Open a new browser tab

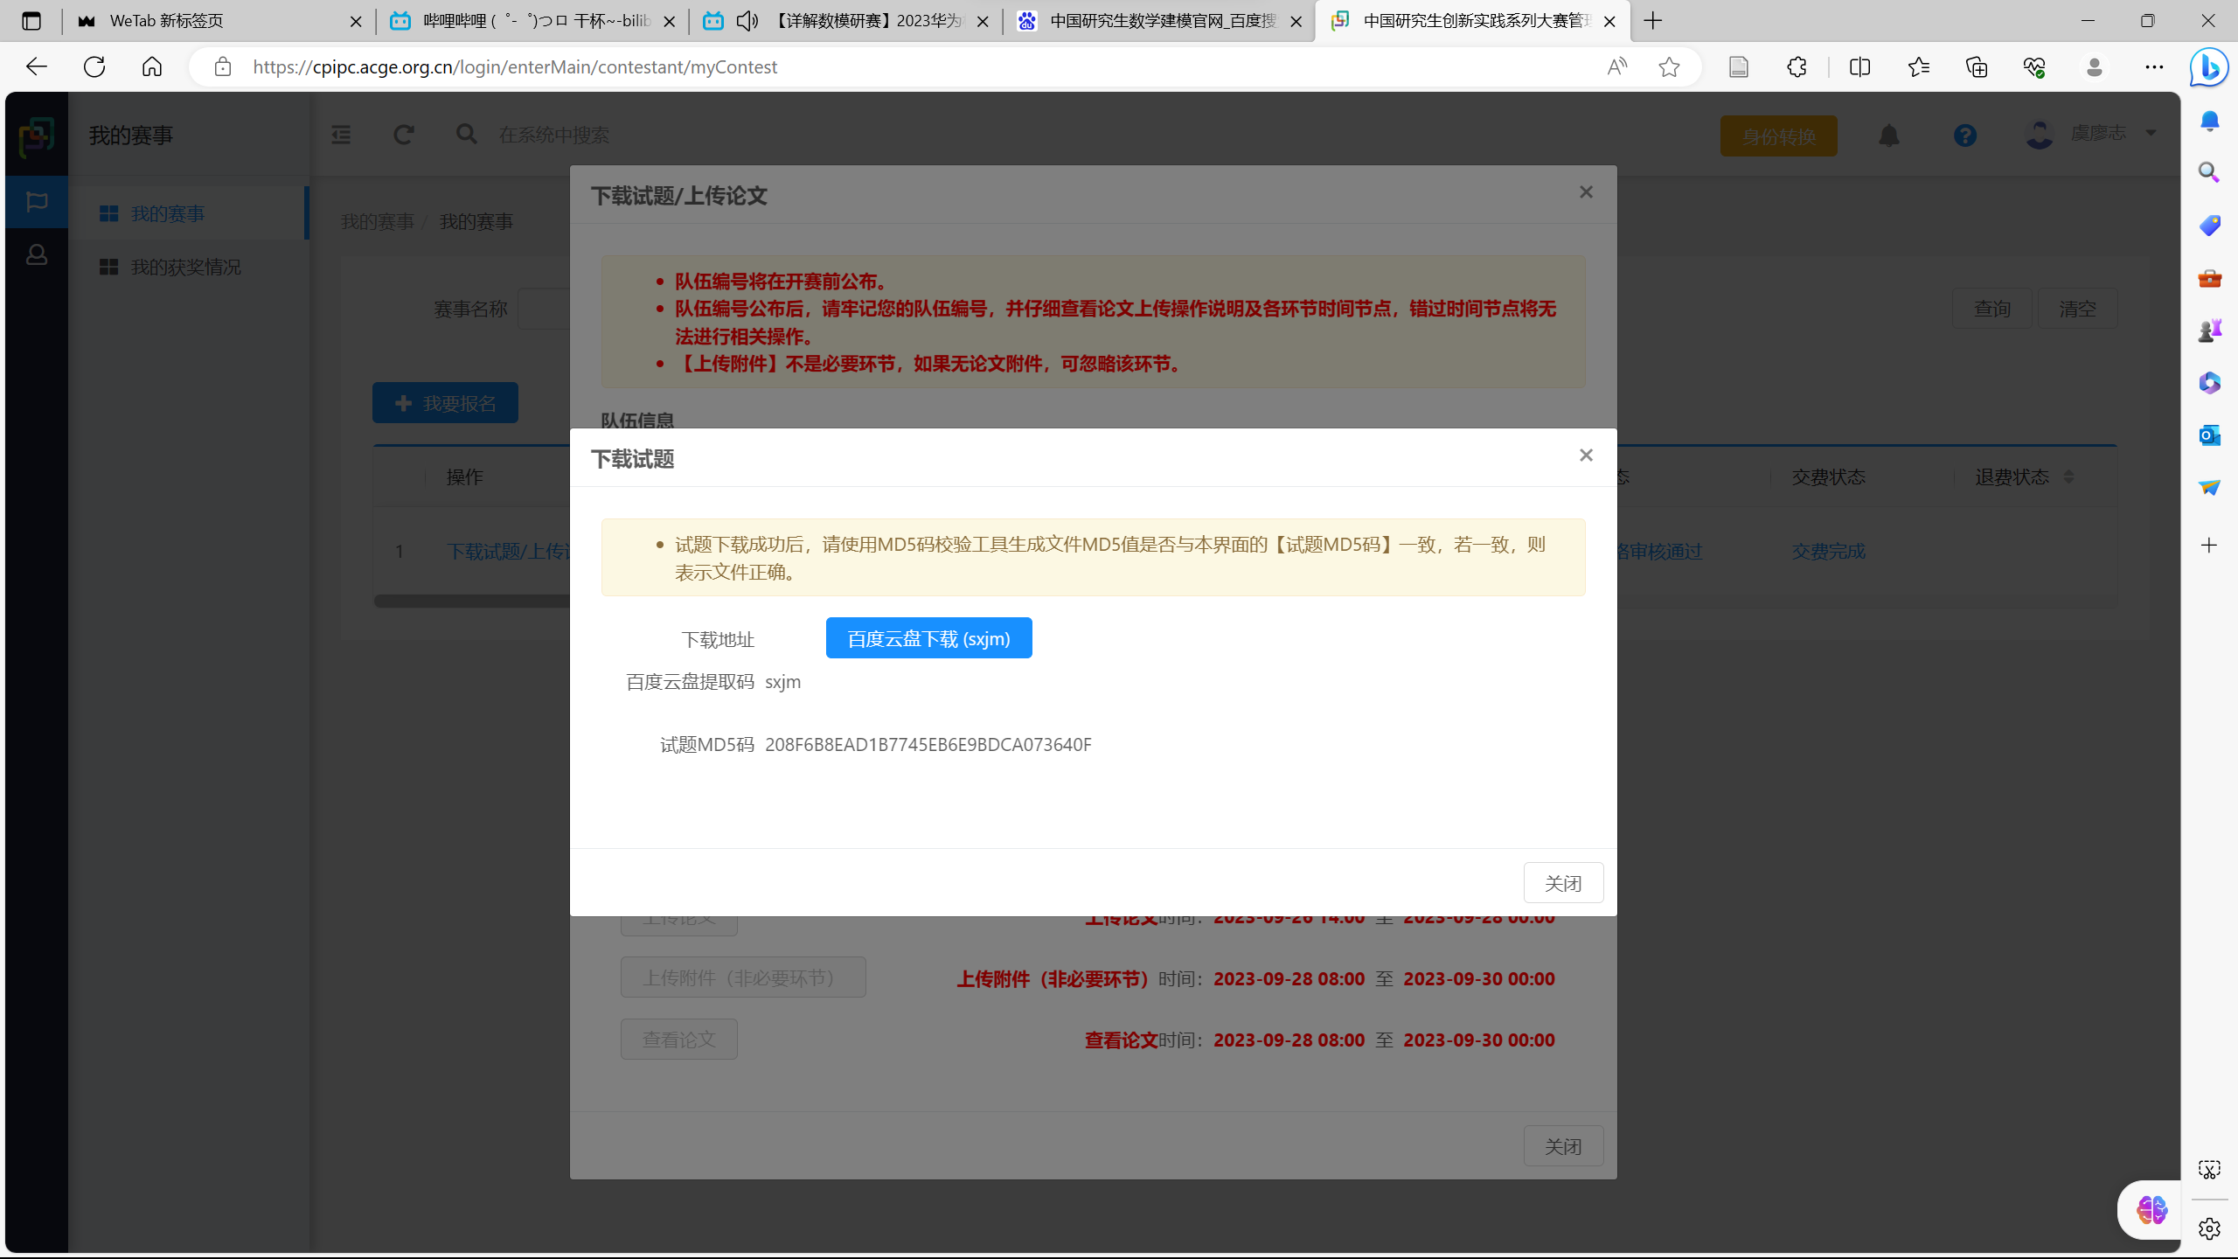pos(1652,21)
